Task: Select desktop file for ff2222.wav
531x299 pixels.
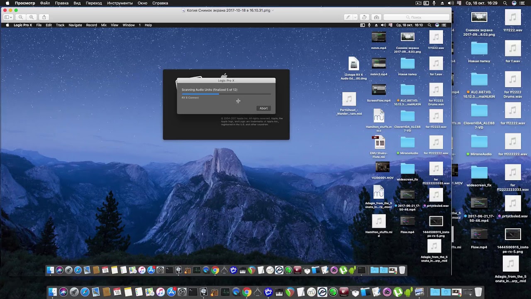Action: (x=513, y=114)
